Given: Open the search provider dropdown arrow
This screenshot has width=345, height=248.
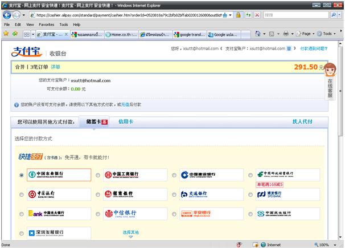Looking at the screenshot, I should click(x=339, y=15).
